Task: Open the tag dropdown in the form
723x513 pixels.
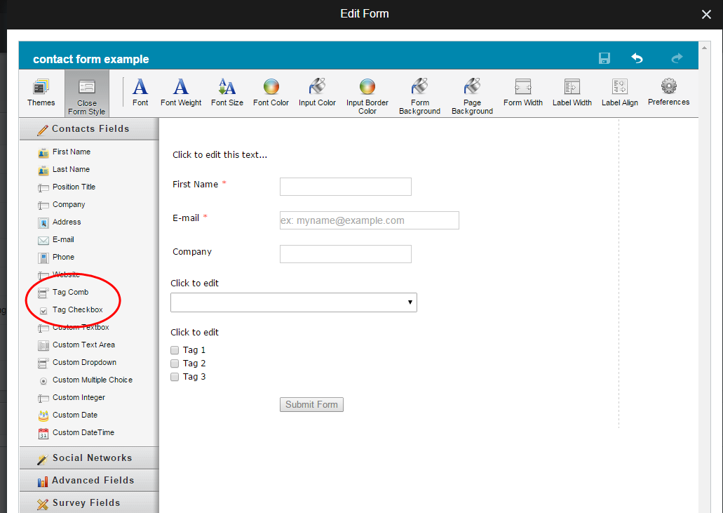Action: coord(294,302)
